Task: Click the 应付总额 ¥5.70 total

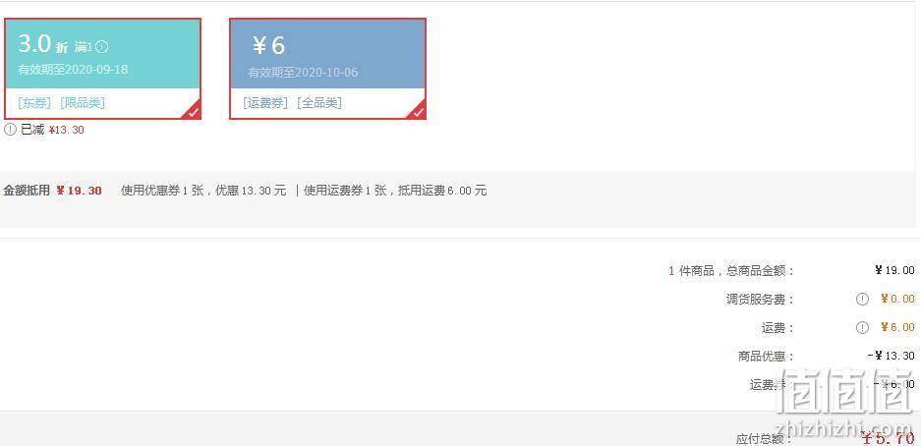Action: coord(889,438)
